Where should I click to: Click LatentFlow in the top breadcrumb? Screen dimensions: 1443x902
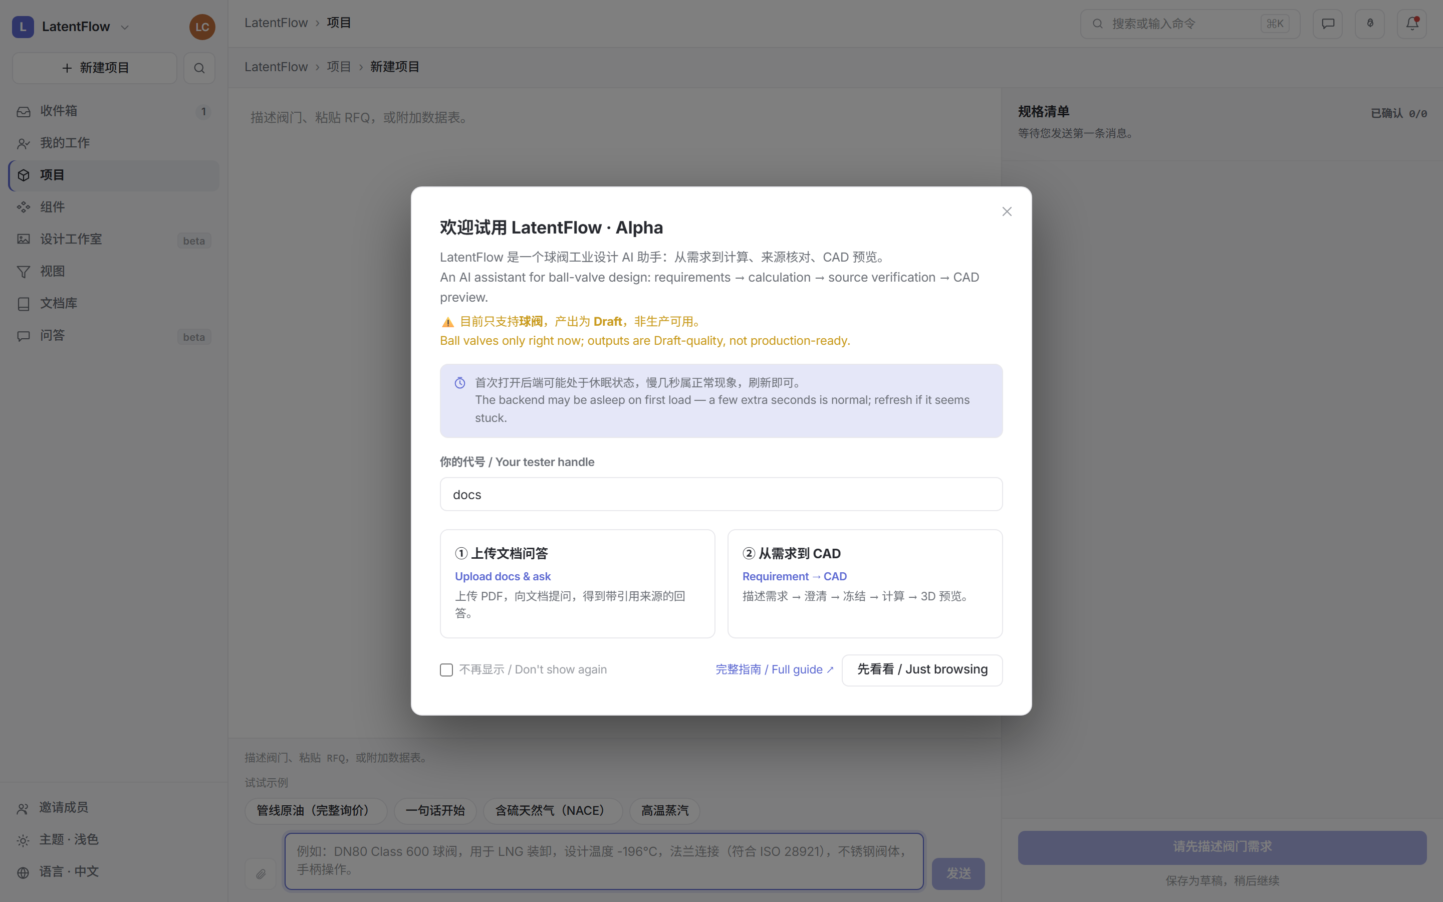(x=276, y=23)
